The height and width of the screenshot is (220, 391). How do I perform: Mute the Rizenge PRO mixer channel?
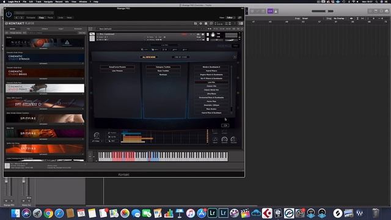7,201
